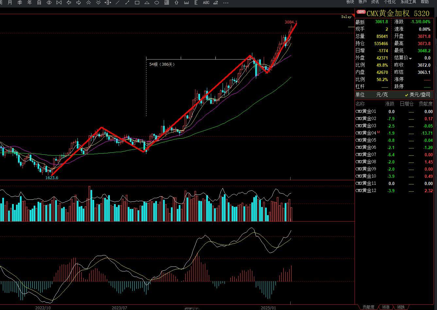The width and height of the screenshot is (437, 310).
Task: Select CMX黄金03 contract row
Action: pyautogui.click(x=394, y=126)
